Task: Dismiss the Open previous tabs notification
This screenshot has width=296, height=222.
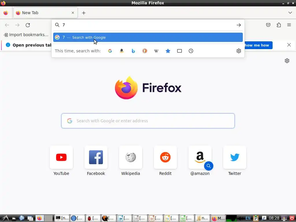Action: pos(289,45)
